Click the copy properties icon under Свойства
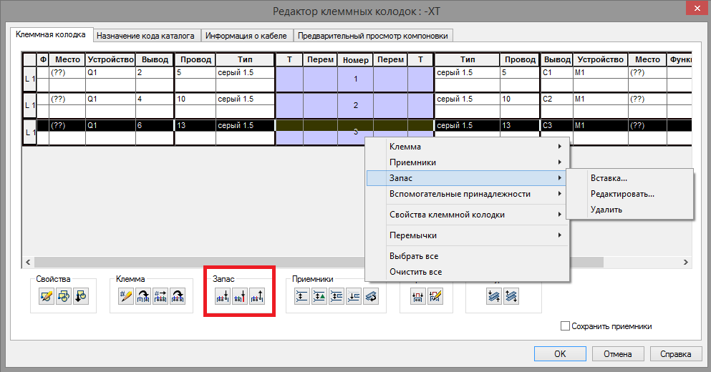 pyautogui.click(x=64, y=296)
